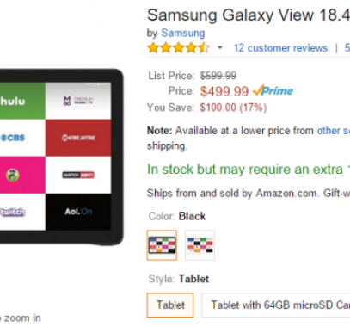Click the Twitch tile on tablet image
The width and height of the screenshot is (350, 327).
click(22, 212)
